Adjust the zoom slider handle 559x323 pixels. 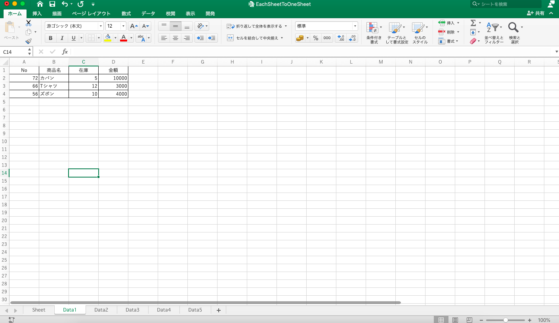click(x=506, y=320)
